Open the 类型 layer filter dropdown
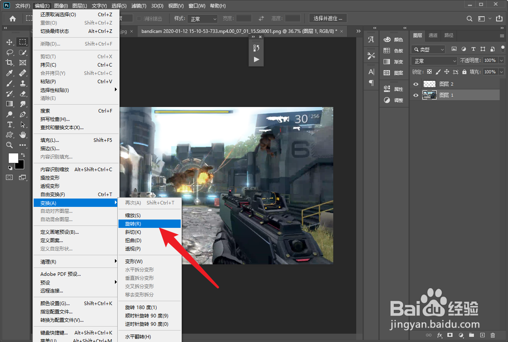This screenshot has width=508, height=342. pos(428,50)
